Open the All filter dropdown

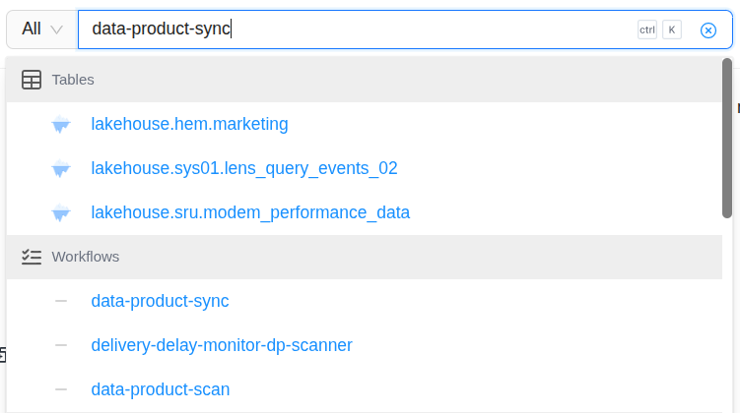[x=41, y=29]
